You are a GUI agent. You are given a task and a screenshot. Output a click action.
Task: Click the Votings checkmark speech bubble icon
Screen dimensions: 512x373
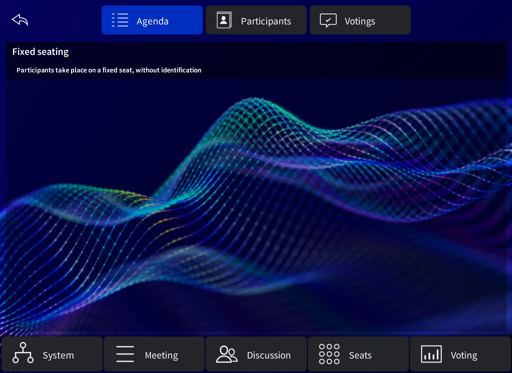click(328, 20)
